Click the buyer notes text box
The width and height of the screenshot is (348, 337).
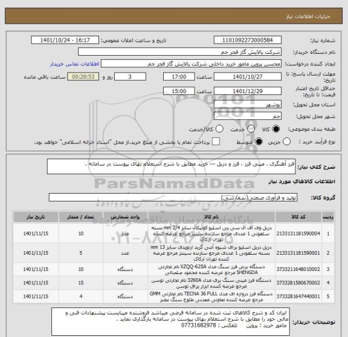[170, 321]
